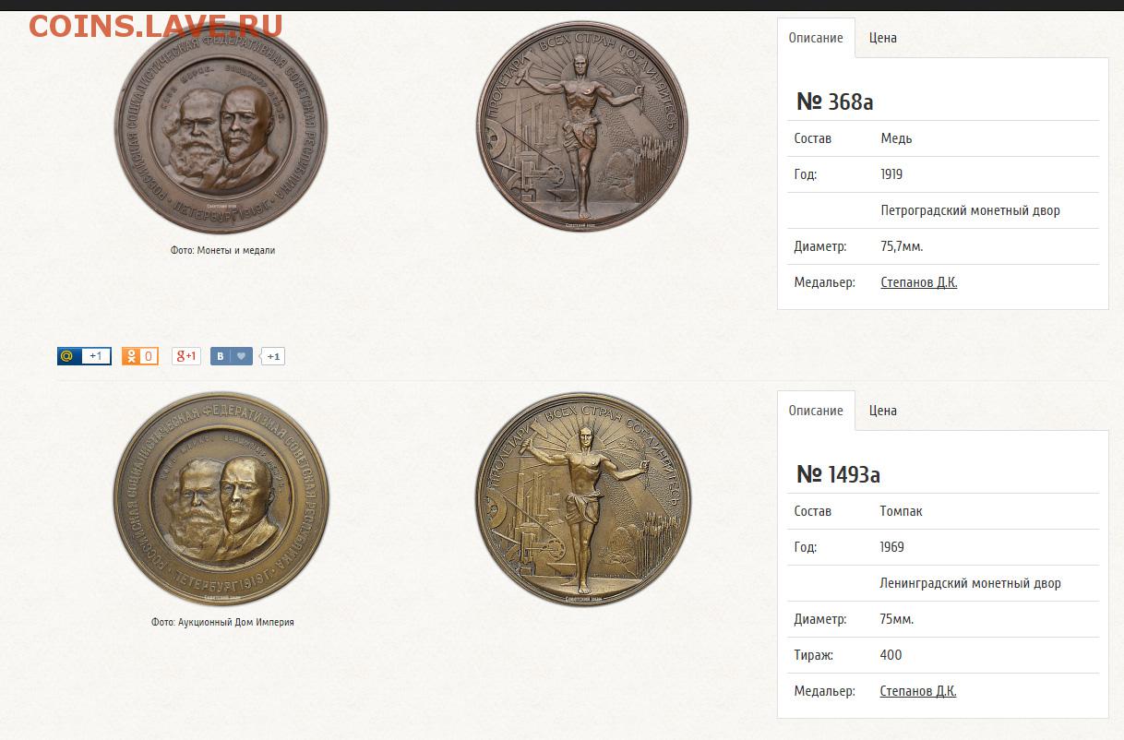Open the Цена tab for medal № 1493а
Screen dimensions: 1124x740
coord(883,411)
